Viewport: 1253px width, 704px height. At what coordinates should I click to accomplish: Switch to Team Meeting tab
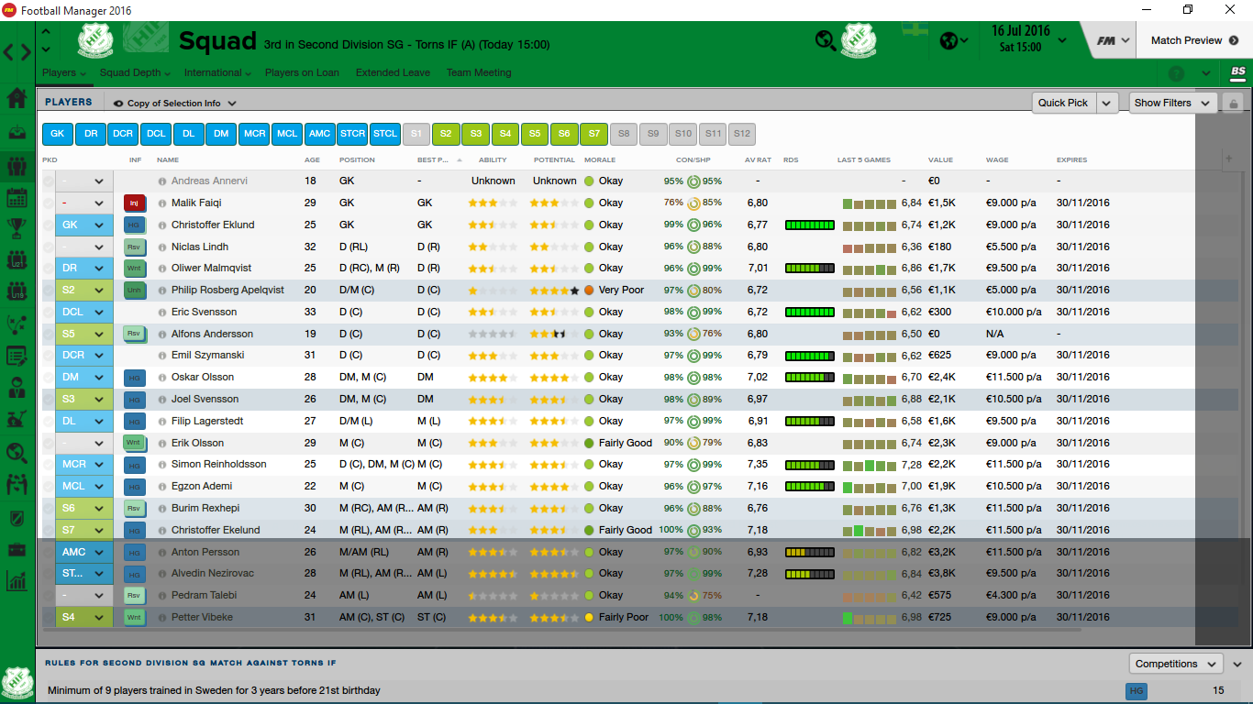tap(479, 73)
